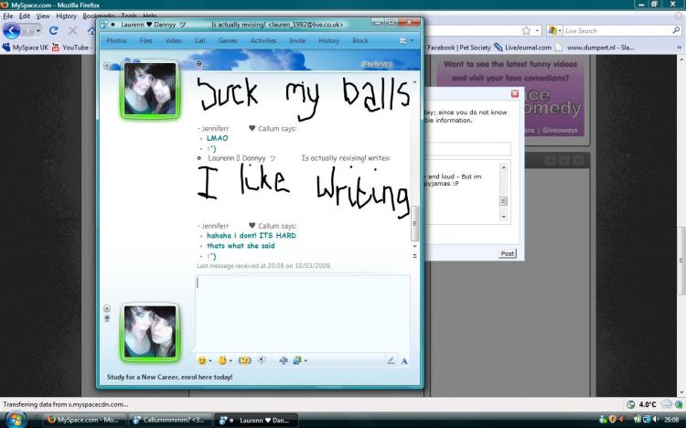Viewport: 686px width, 428px height.
Task: Toggle your own display picture arrow
Action: (107, 308)
